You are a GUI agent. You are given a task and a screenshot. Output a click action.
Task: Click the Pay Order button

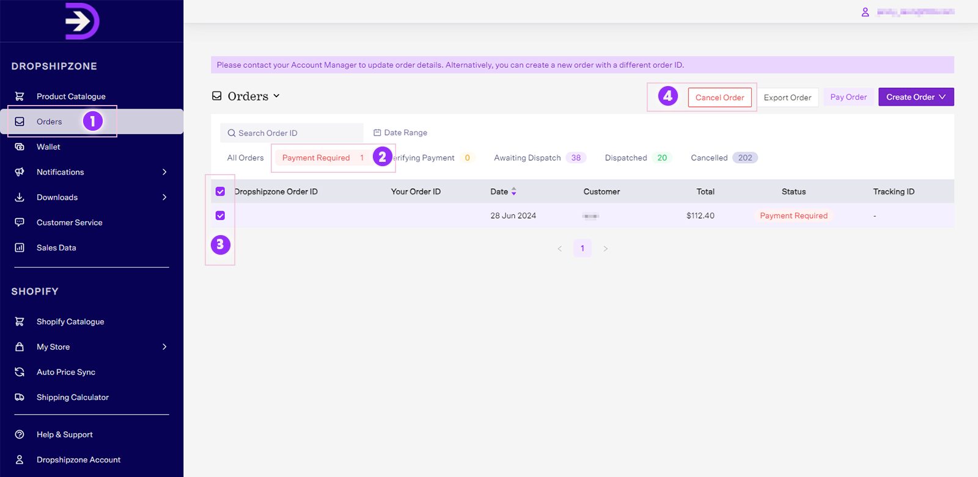(848, 97)
